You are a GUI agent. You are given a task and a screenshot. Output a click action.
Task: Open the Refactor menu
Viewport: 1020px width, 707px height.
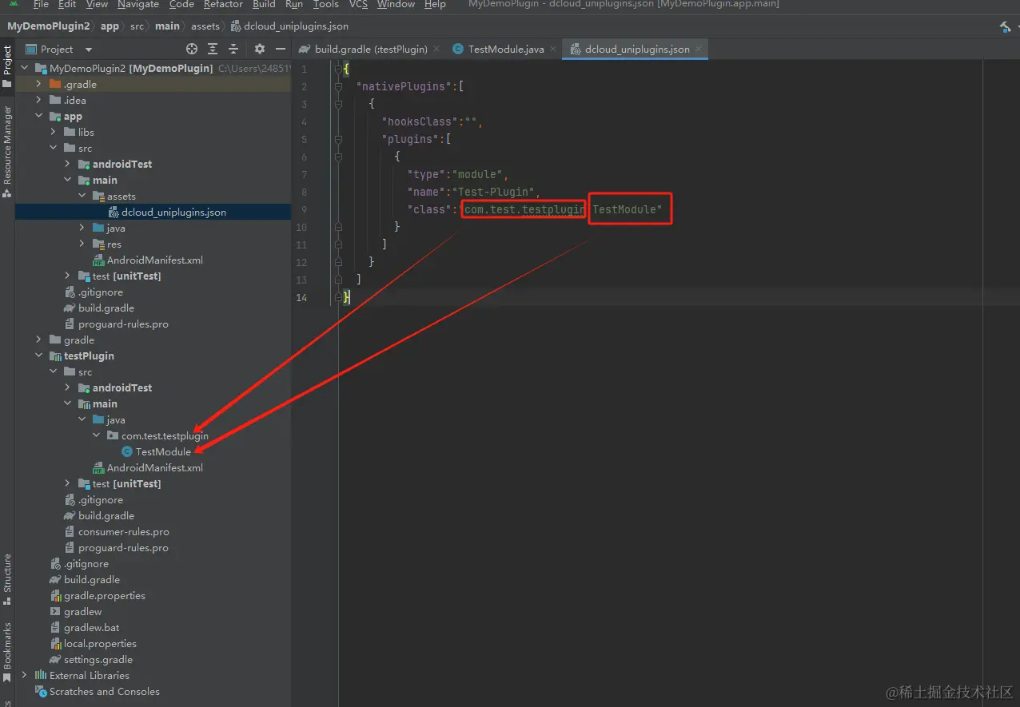click(x=223, y=4)
